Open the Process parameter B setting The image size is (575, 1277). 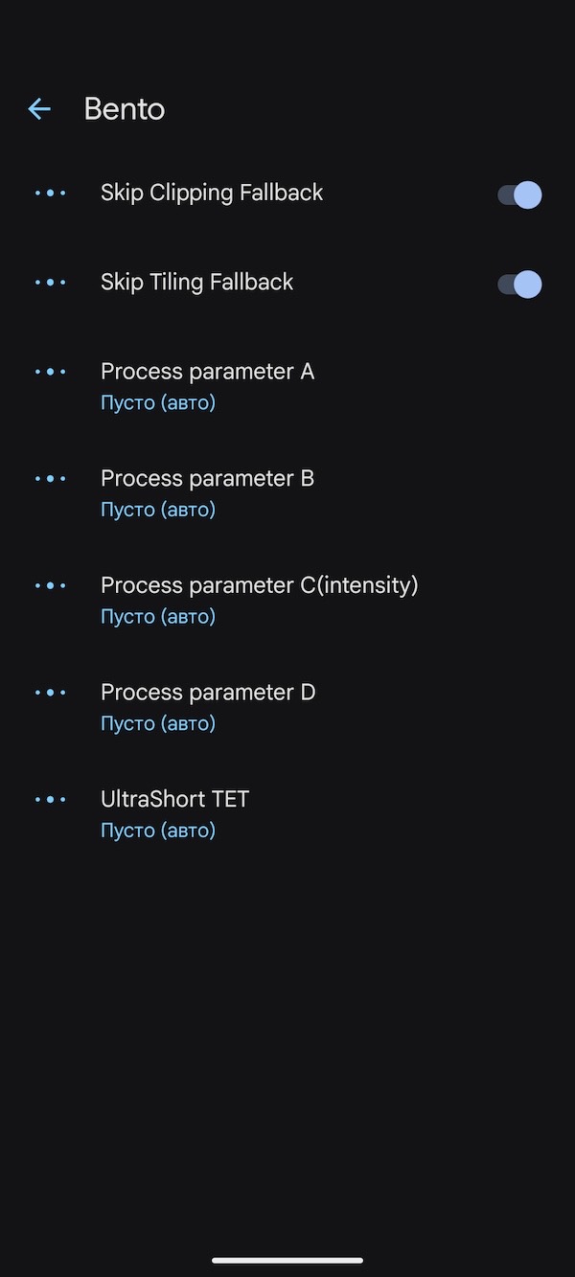pyautogui.click(x=207, y=478)
